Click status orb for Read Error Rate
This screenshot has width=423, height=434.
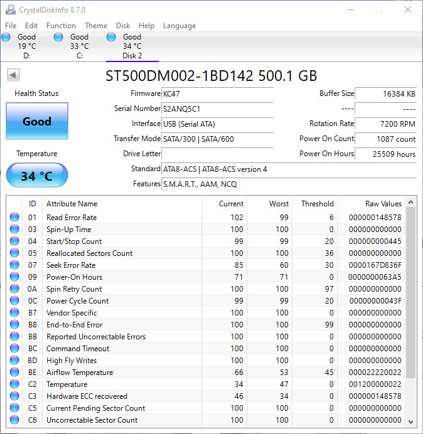click(x=14, y=217)
